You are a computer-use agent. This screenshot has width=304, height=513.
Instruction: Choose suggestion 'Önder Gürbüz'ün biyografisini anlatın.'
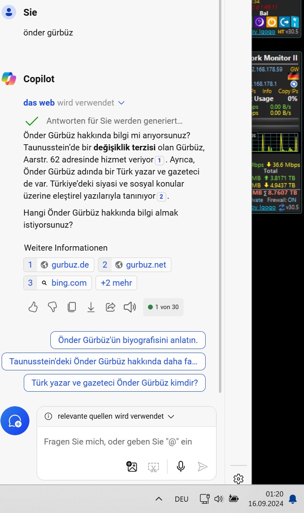128,340
